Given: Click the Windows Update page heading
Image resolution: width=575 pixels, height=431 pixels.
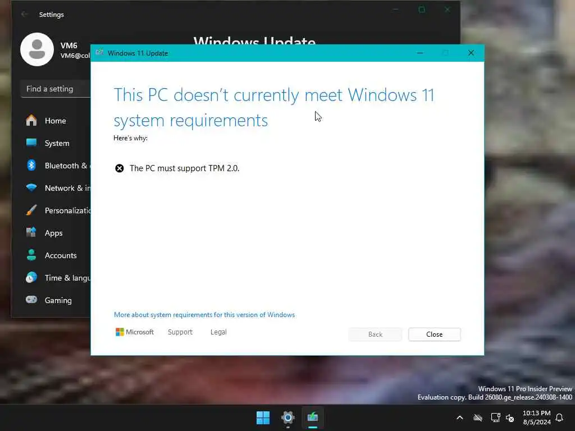Looking at the screenshot, I should (254, 40).
